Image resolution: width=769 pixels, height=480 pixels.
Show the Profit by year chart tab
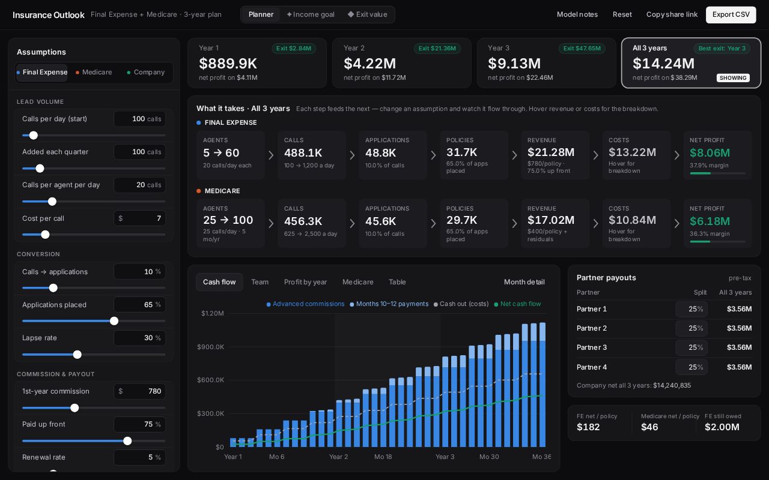pos(306,282)
